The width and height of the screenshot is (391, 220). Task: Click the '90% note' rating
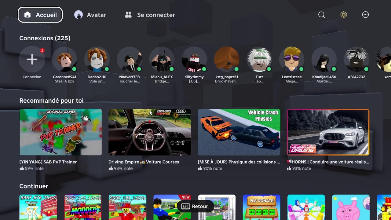pyautogui.click(x=210, y=168)
